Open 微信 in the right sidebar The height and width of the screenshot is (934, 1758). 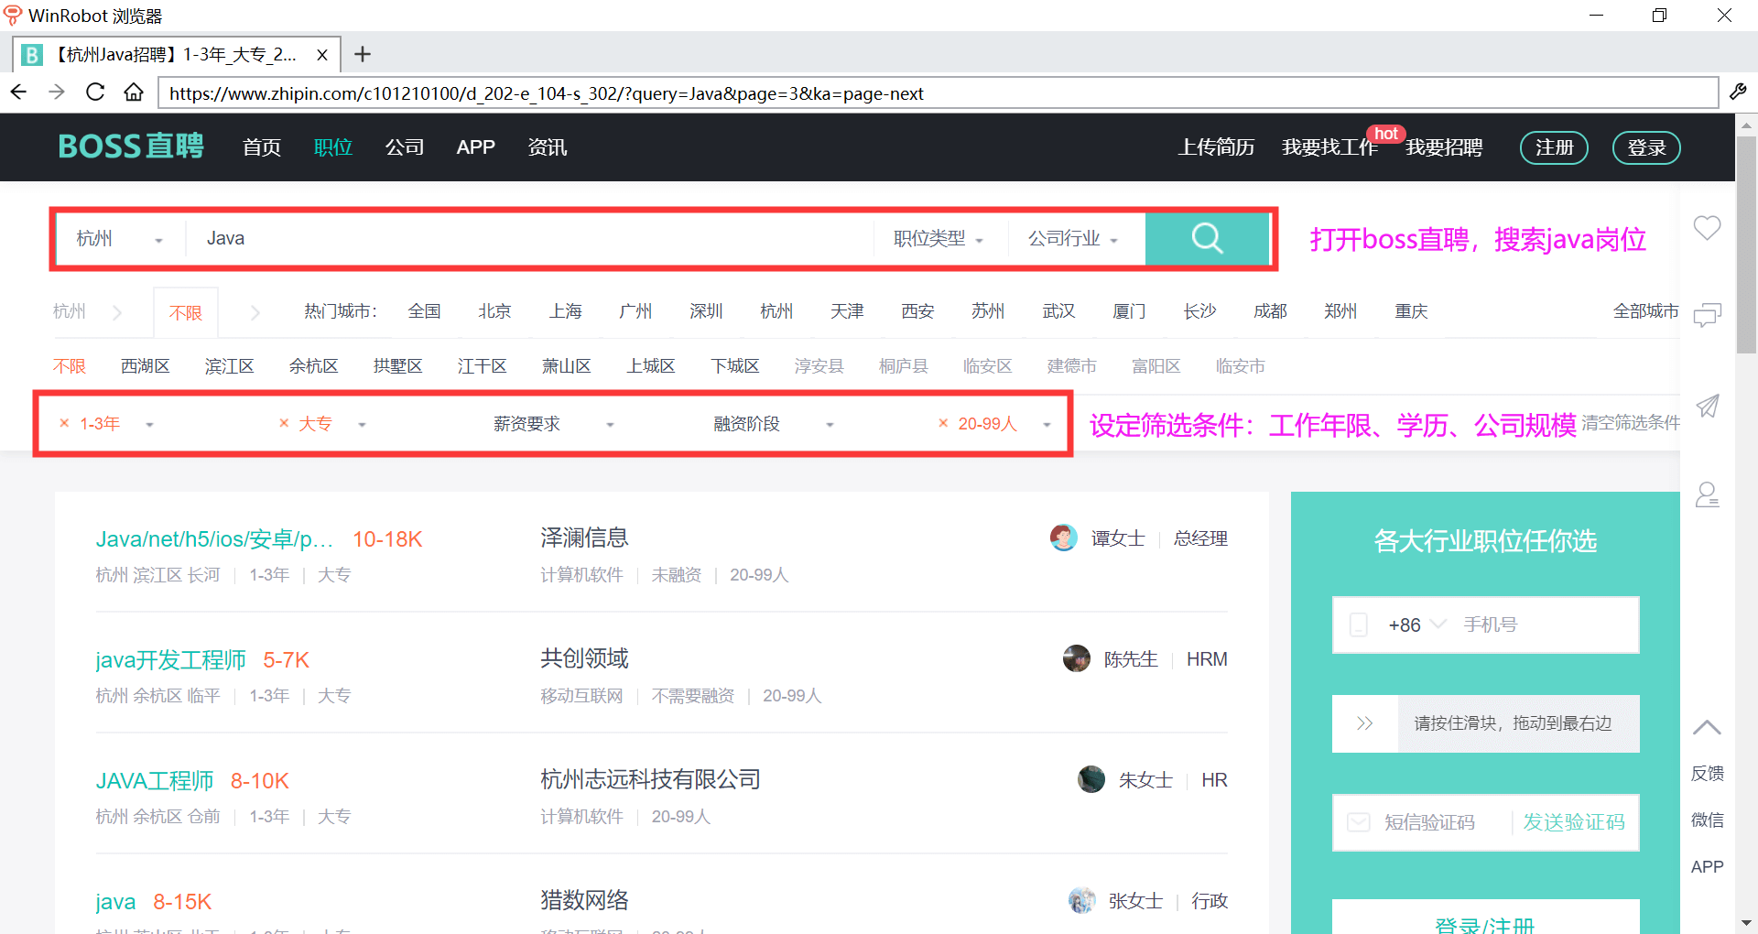(1707, 820)
